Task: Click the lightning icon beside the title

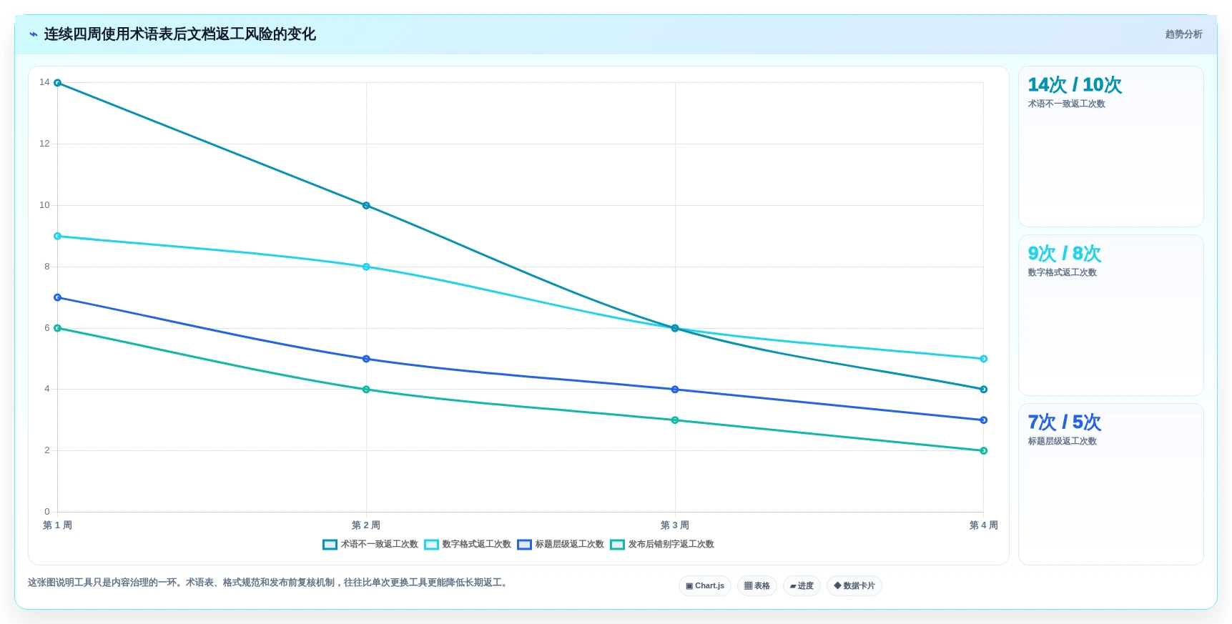Action: pyautogui.click(x=33, y=34)
